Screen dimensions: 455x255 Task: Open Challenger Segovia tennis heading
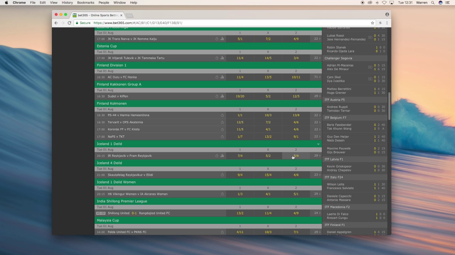(355, 58)
